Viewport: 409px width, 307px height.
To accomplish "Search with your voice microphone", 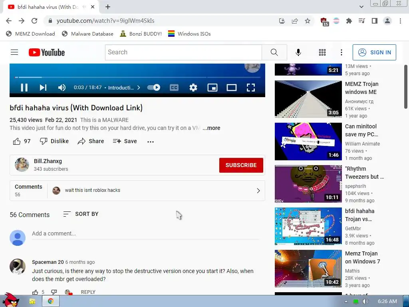I will coord(298,52).
